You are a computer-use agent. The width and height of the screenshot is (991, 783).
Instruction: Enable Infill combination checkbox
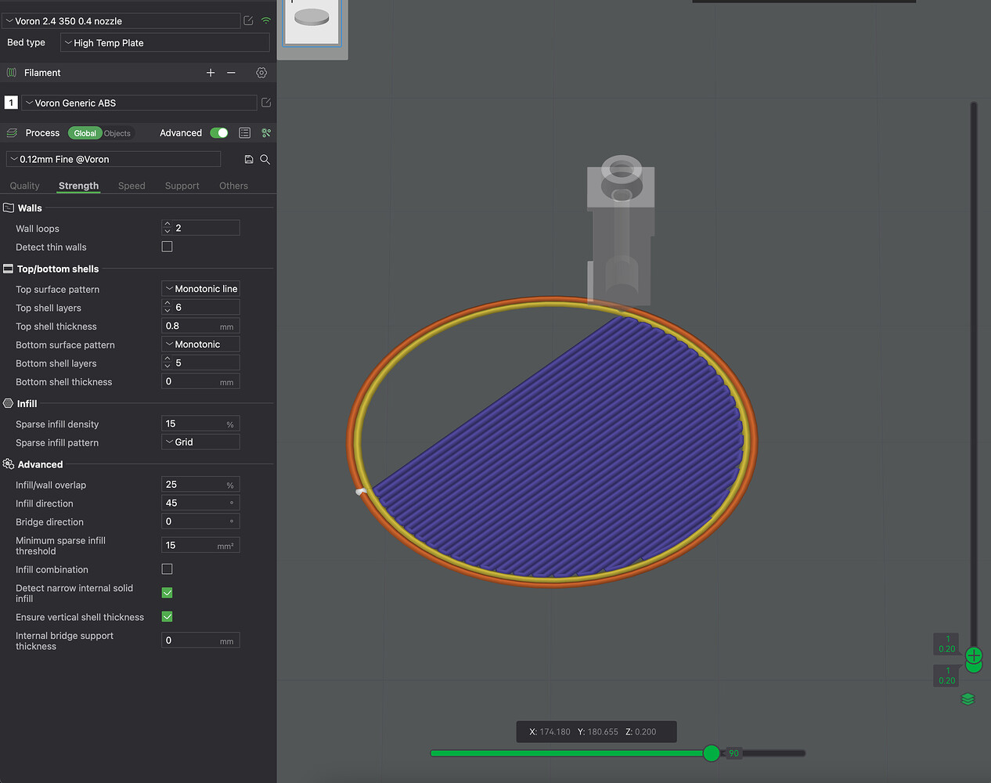pyautogui.click(x=167, y=569)
